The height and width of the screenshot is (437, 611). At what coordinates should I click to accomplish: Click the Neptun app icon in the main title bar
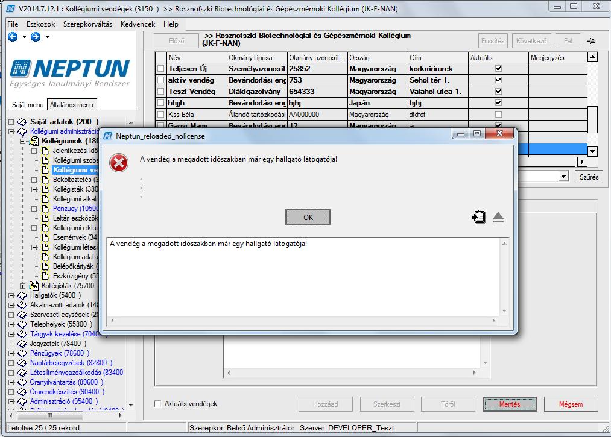point(10,8)
